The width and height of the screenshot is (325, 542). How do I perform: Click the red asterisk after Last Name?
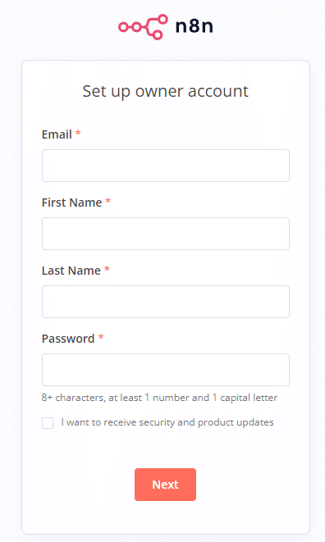point(107,269)
